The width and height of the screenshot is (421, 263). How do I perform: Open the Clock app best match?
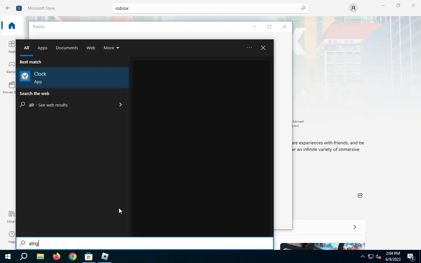click(x=72, y=78)
